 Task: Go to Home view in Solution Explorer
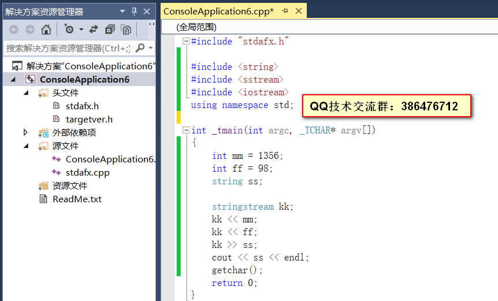(x=46, y=29)
